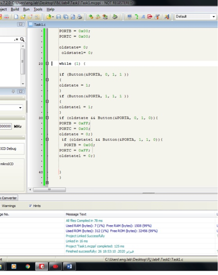218x275 pixels.
Task: Open the Tools menu
Action: pyautogui.click(x=38, y=9)
